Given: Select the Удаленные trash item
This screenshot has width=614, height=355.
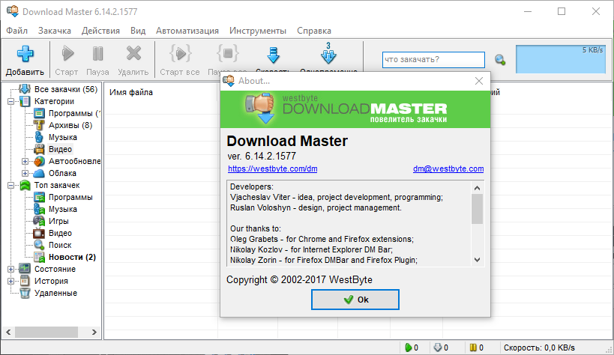Looking at the screenshot, I should pyautogui.click(x=55, y=293).
